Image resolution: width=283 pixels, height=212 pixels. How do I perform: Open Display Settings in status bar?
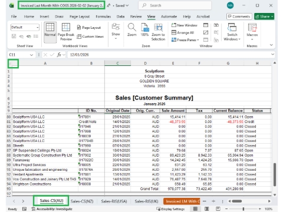(x=170, y=209)
